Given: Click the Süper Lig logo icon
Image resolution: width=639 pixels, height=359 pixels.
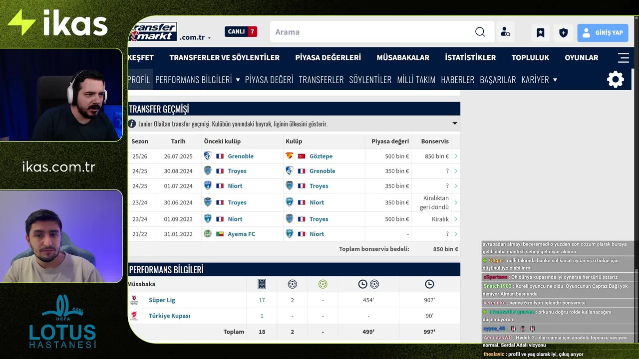Looking at the screenshot, I should pos(134,300).
